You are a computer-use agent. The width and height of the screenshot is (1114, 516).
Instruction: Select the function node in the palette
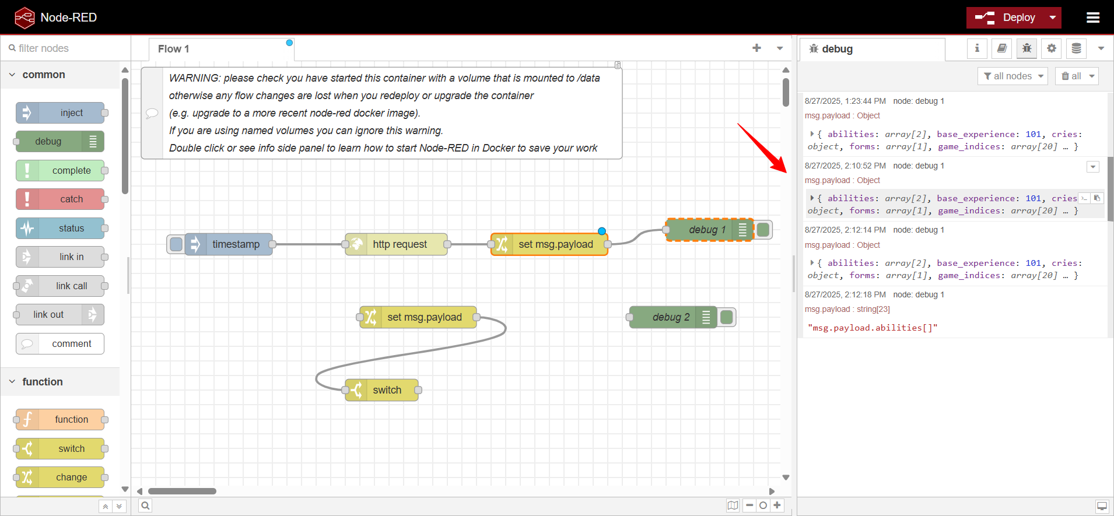tap(61, 419)
